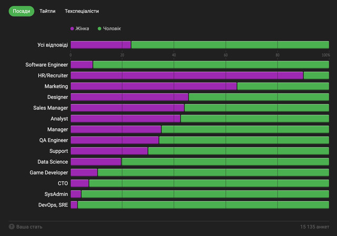Click the green Software Engineer bar segment
This screenshot has height=236, width=337.
(x=211, y=65)
